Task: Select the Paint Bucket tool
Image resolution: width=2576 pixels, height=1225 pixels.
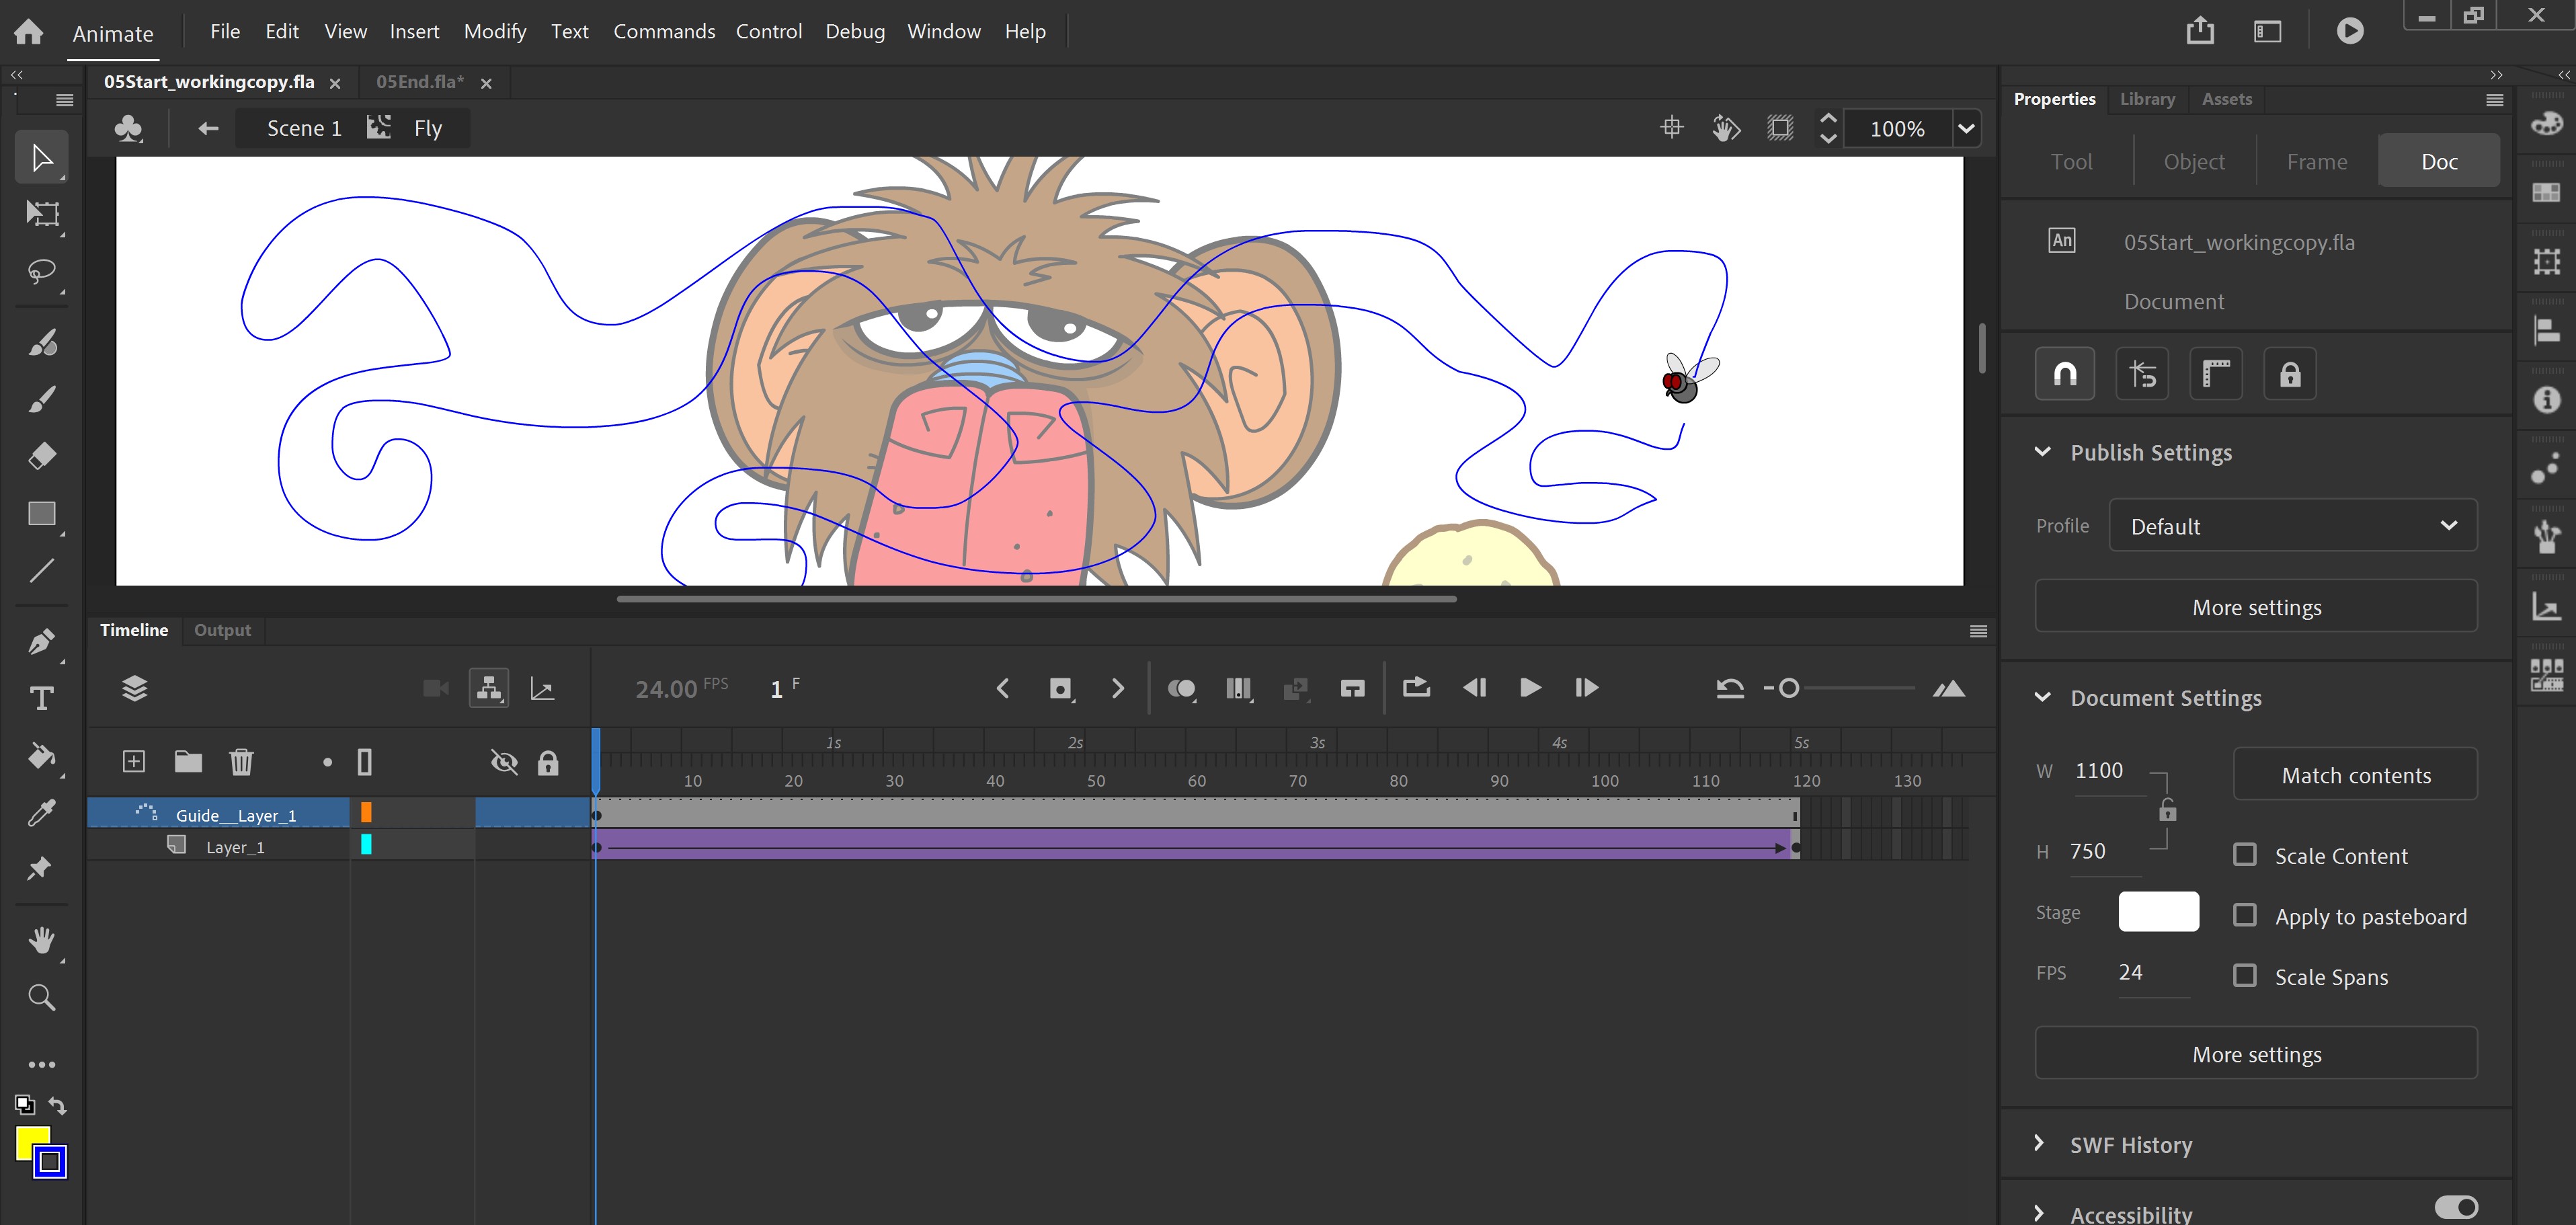Action: [41, 755]
